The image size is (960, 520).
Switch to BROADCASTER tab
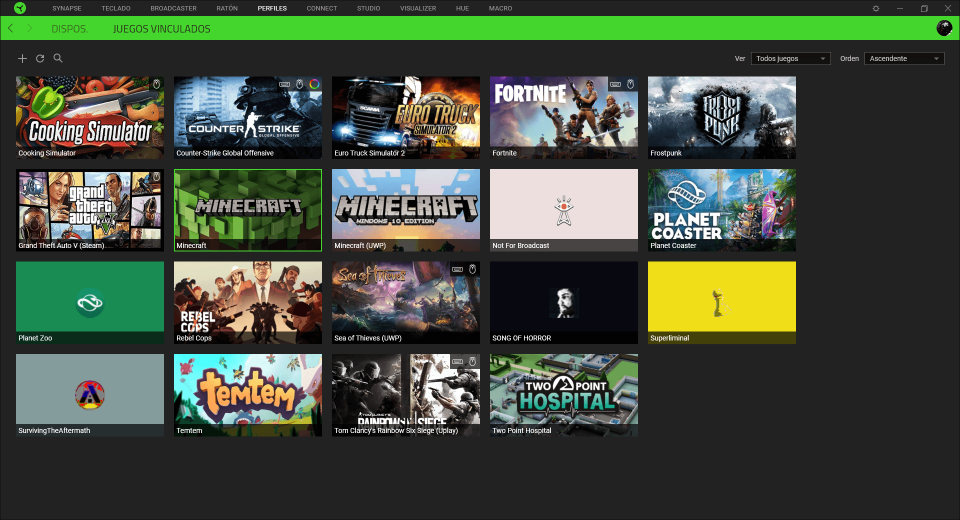pos(173,8)
